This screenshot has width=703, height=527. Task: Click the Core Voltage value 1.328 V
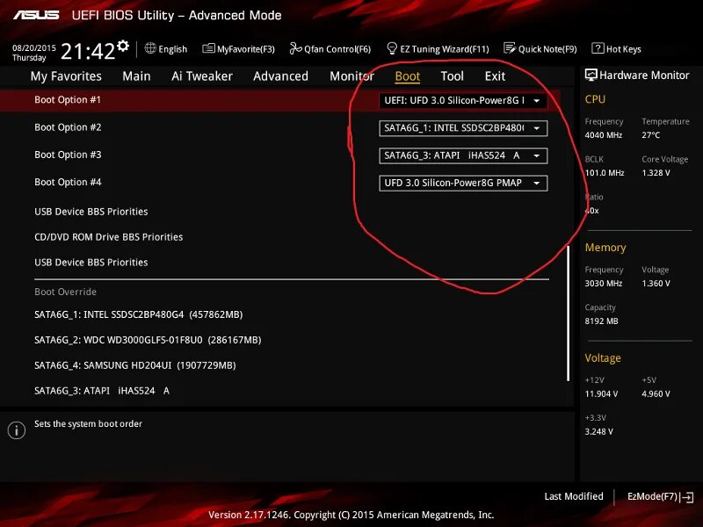tap(656, 172)
